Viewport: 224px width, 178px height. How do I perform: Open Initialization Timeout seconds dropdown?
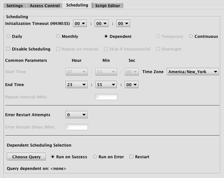pyautogui.click(x=123, y=24)
